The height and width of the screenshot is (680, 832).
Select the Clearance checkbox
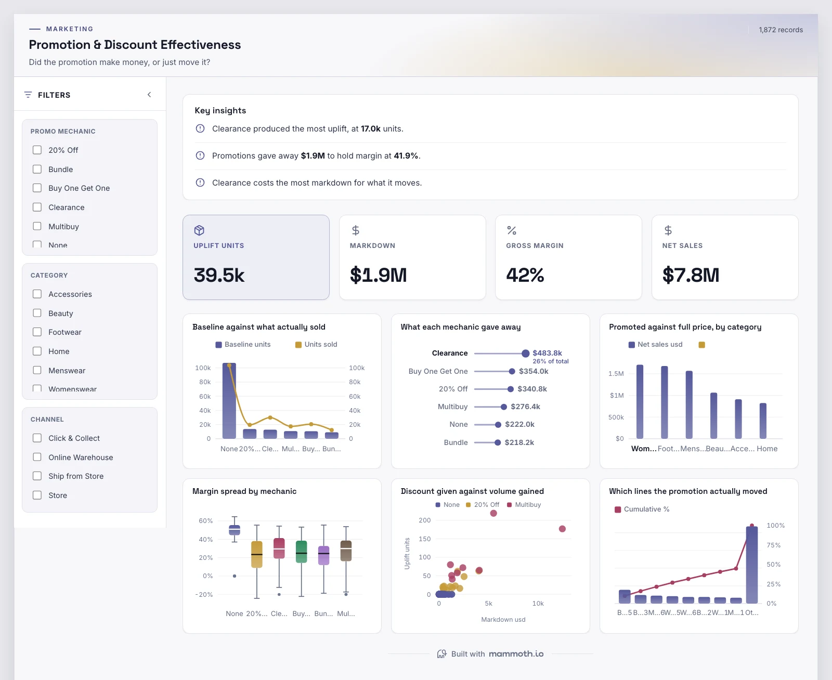tap(37, 207)
